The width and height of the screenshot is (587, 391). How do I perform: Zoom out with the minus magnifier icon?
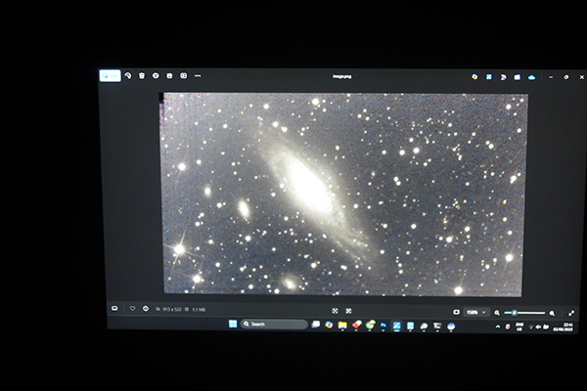(497, 313)
